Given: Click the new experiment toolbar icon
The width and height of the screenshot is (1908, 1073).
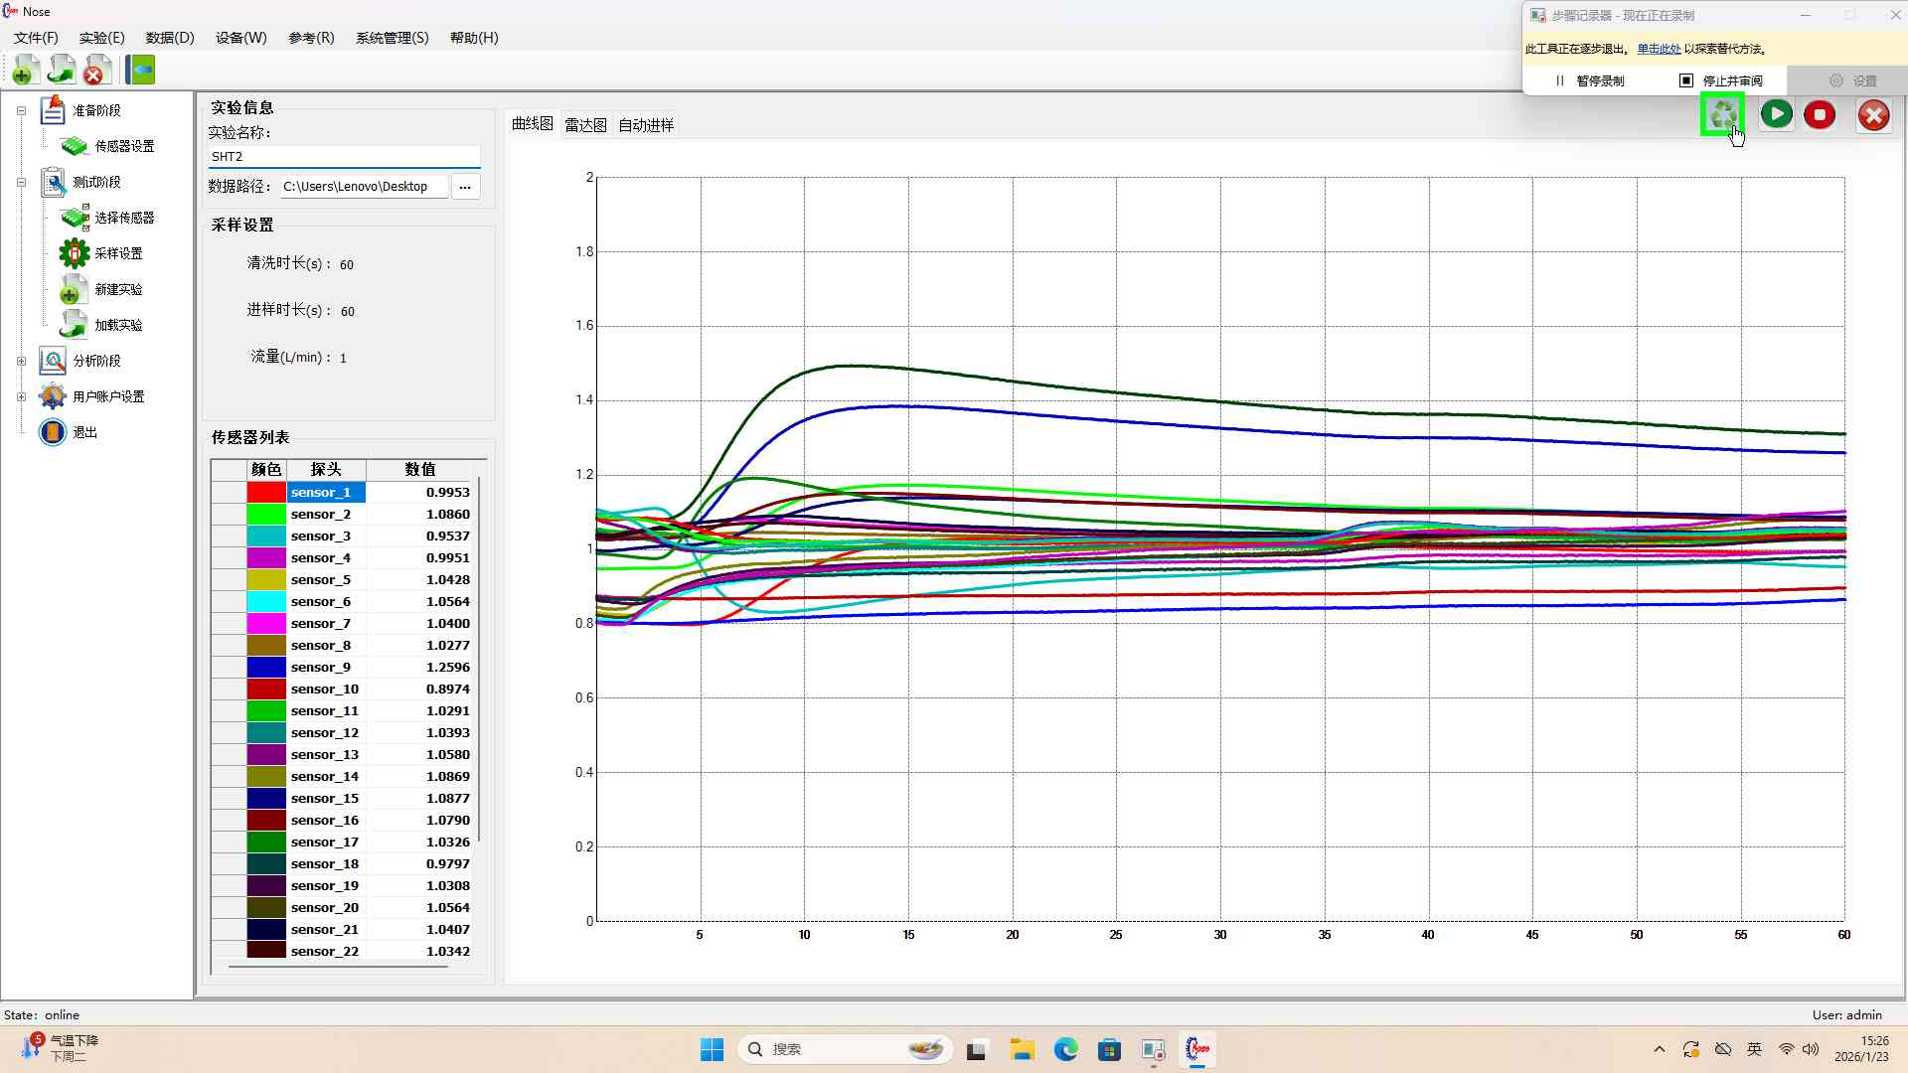Looking at the screenshot, I should click(x=26, y=70).
